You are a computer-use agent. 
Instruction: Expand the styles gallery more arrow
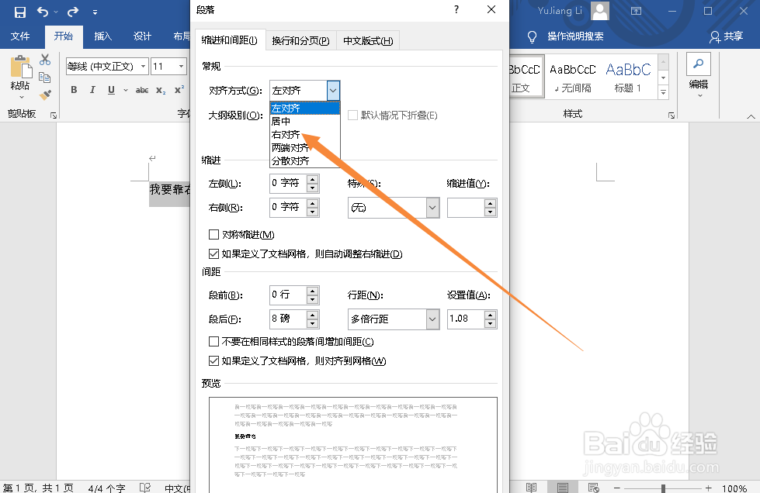(664, 92)
